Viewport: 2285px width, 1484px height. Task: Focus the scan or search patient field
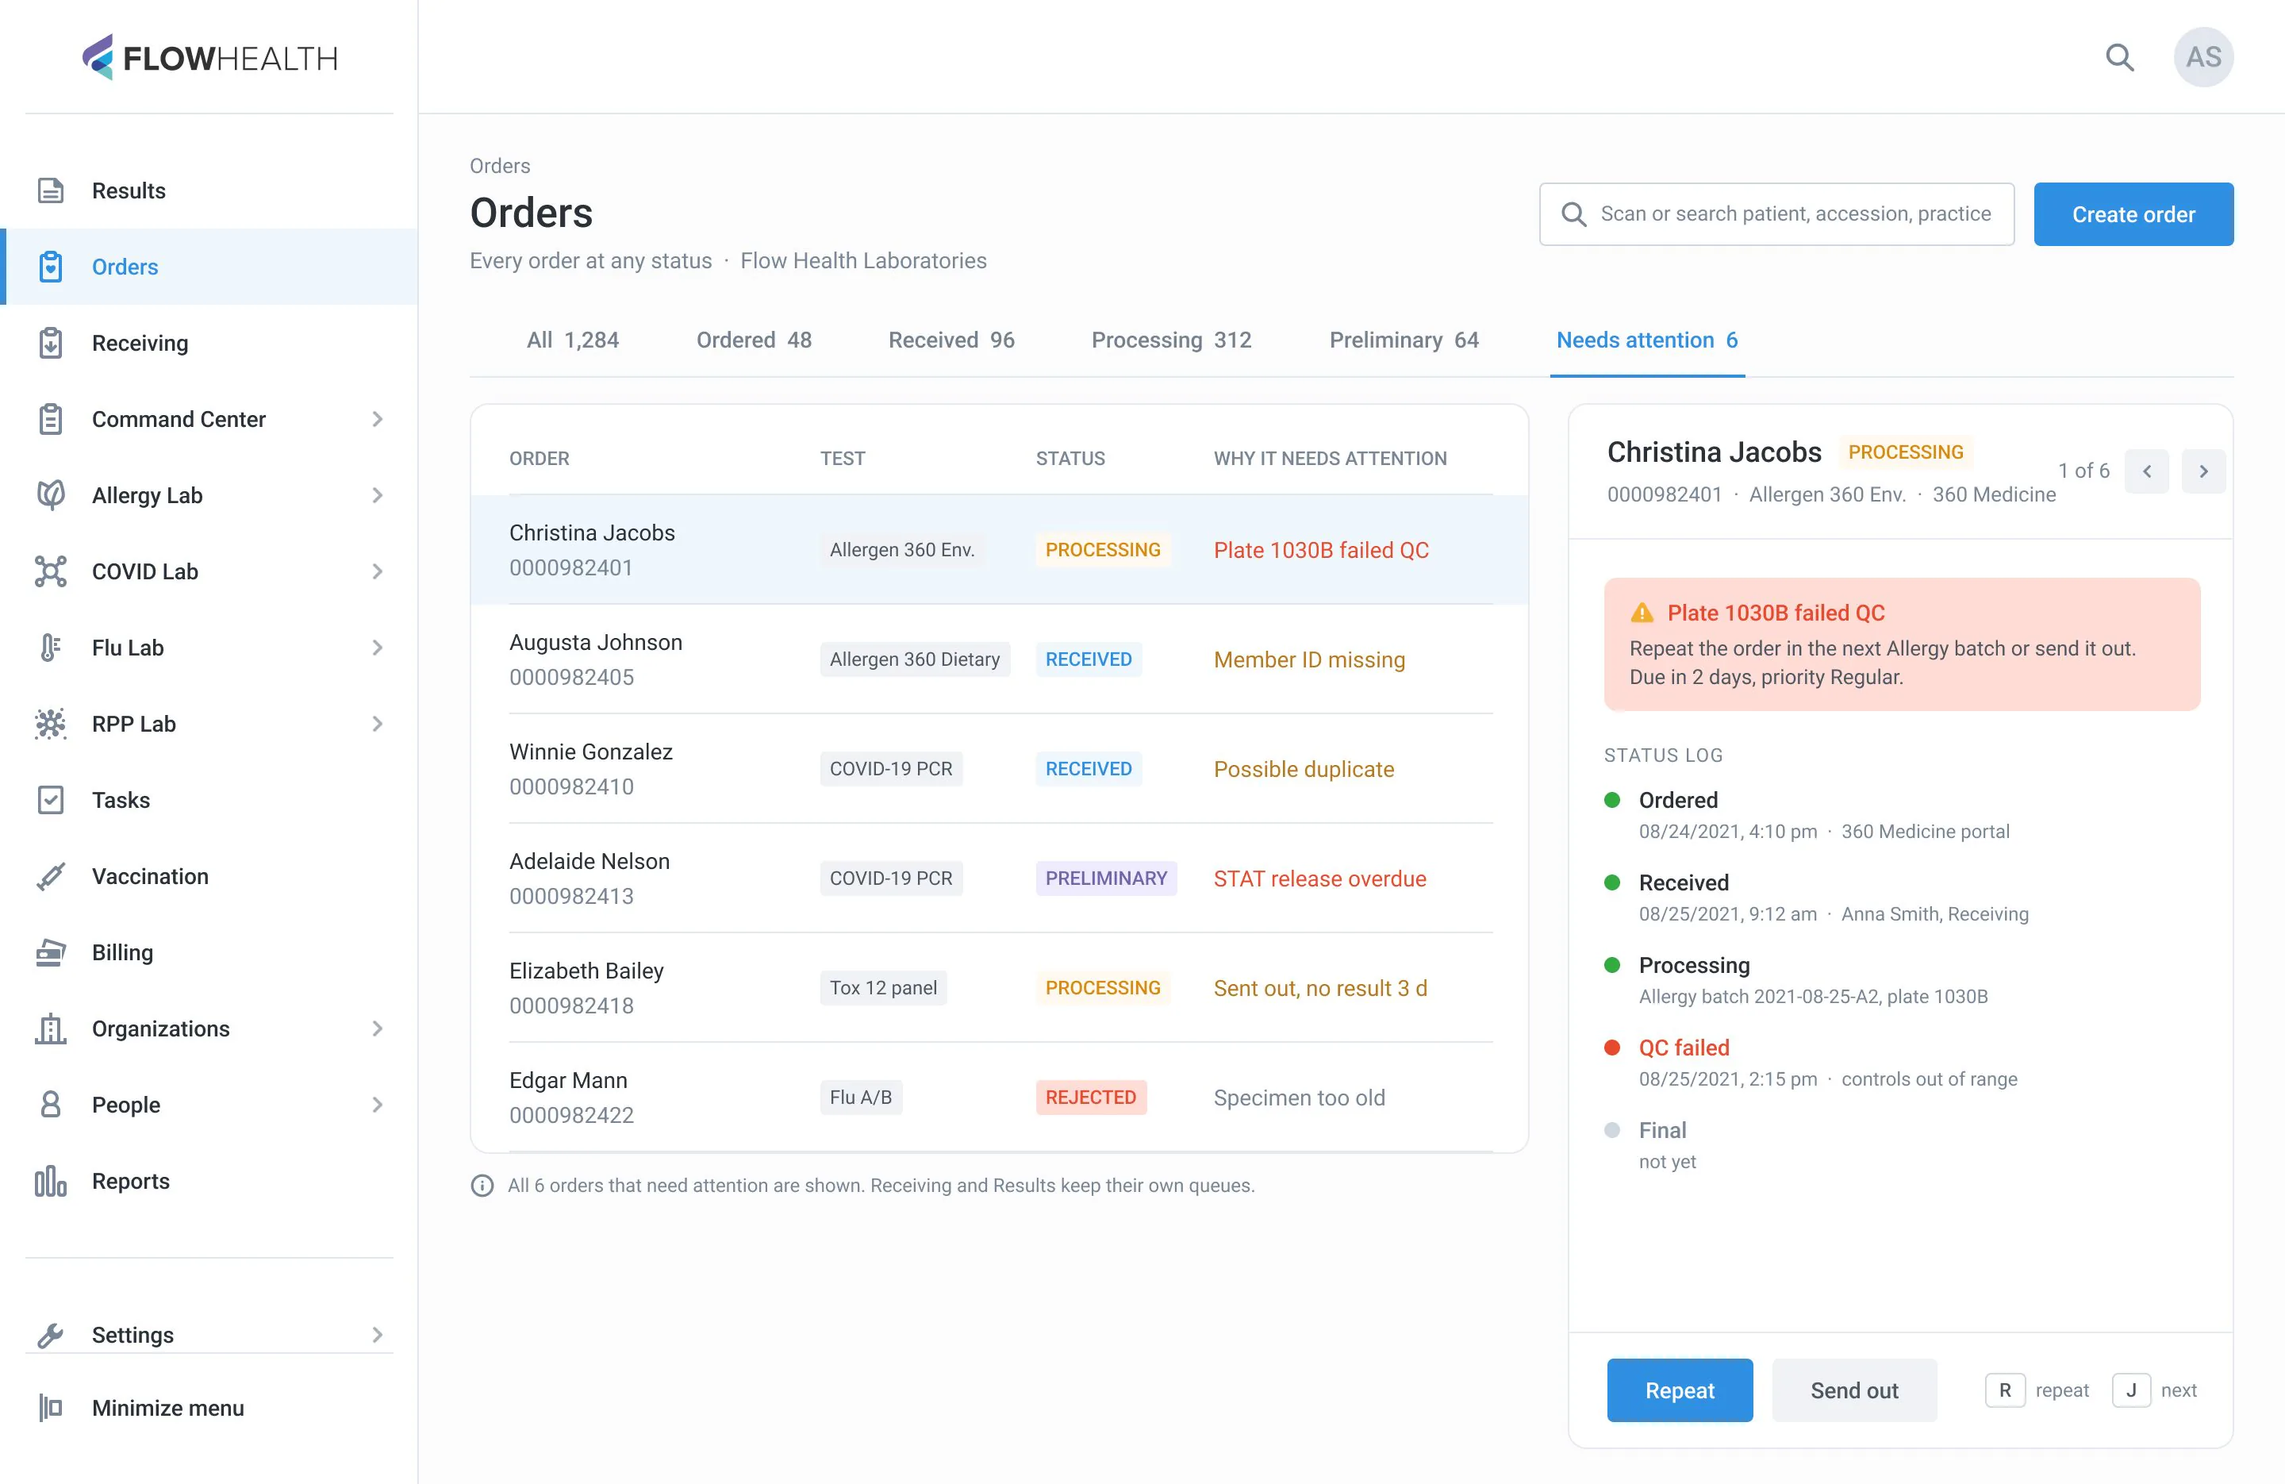pos(1776,214)
